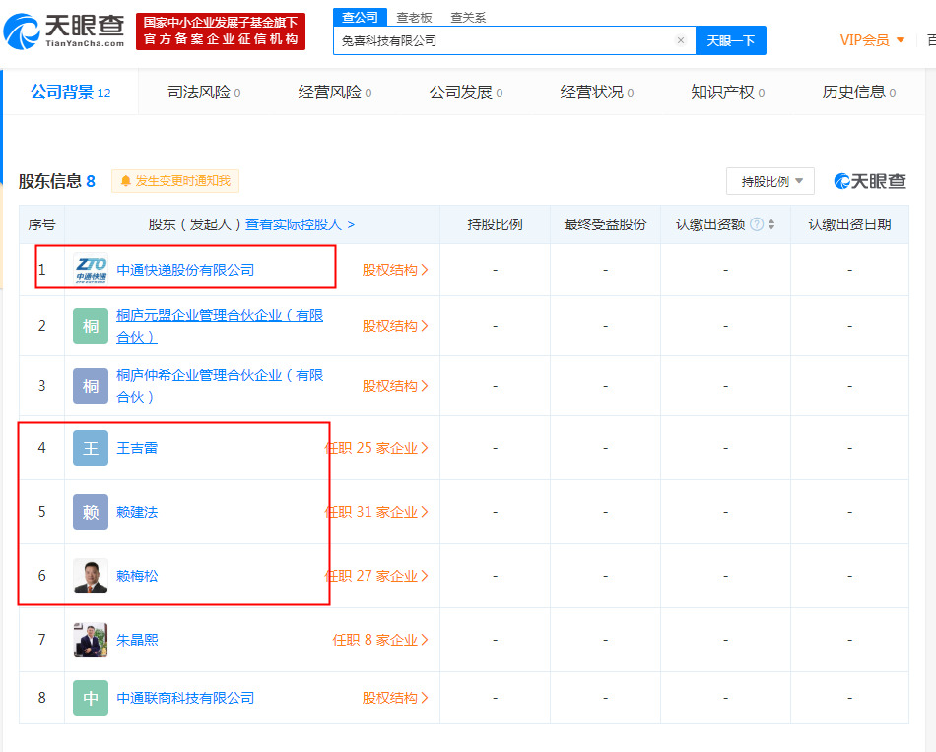This screenshot has height=752, width=936.
Task: Switch to the 查关系 search tab
Action: click(x=468, y=18)
